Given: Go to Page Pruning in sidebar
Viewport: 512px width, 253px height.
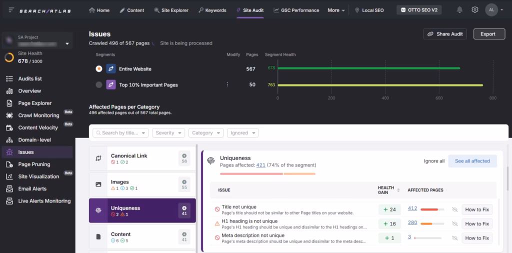Looking at the screenshot, I should [34, 164].
